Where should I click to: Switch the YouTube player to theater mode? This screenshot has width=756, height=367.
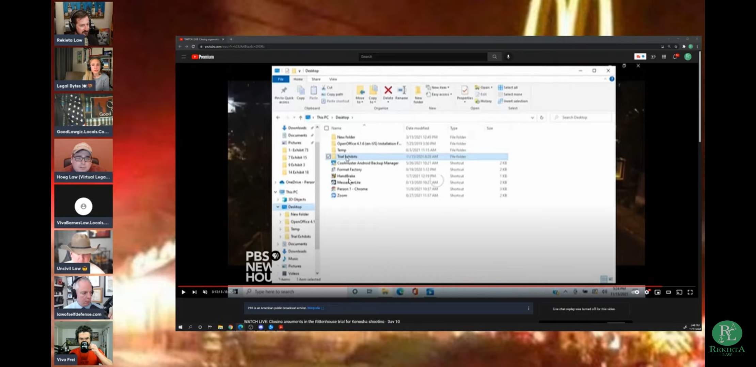click(668, 292)
